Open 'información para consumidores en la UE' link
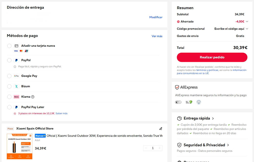This screenshot has width=254, height=162. coord(212,72)
